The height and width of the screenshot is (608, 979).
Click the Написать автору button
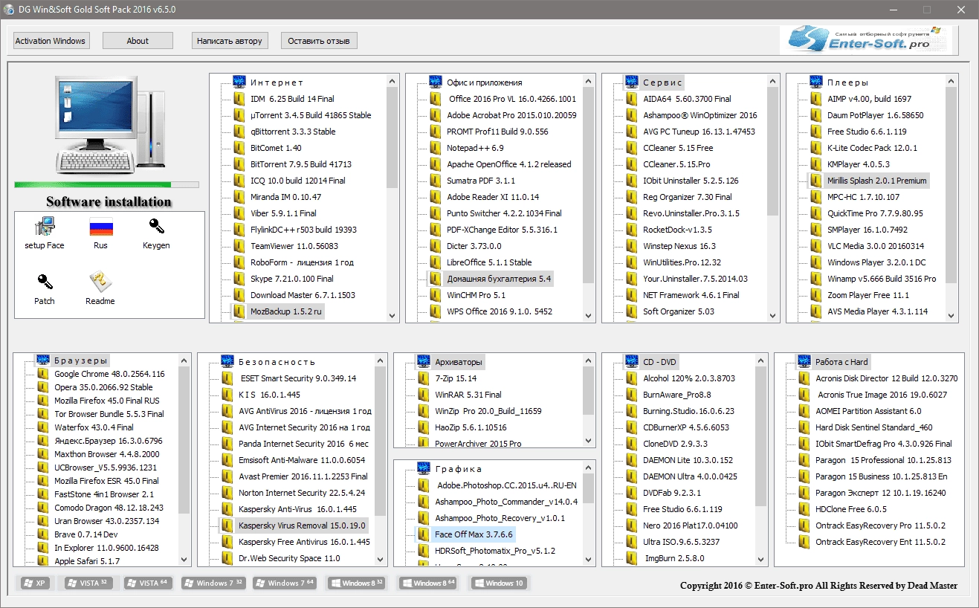pyautogui.click(x=230, y=41)
